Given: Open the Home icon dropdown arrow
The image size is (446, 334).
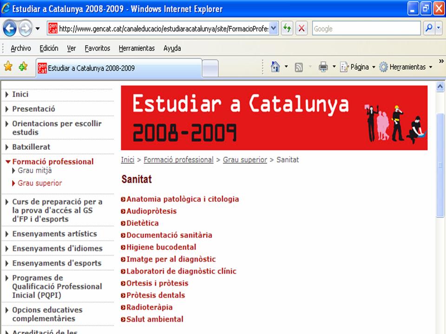Looking at the screenshot, I should [x=286, y=67].
